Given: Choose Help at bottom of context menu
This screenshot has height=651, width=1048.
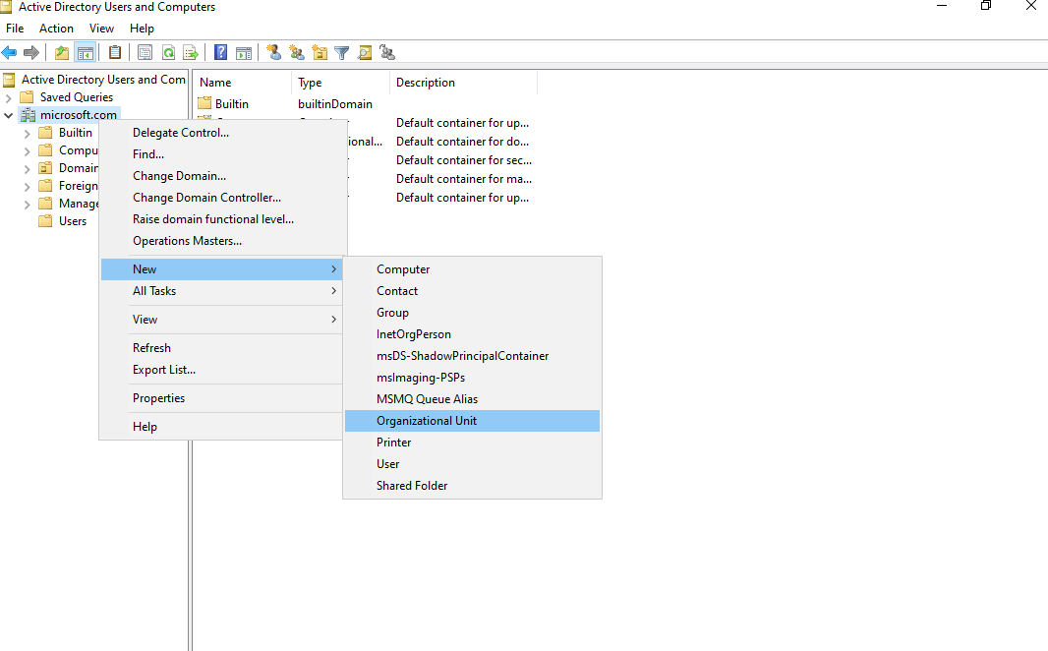Looking at the screenshot, I should click(222, 427).
